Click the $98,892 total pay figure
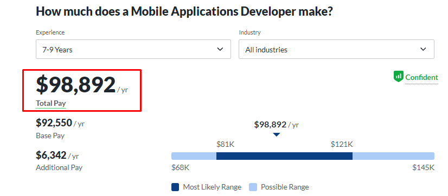Viewport: 448px width, 196px height. click(76, 85)
